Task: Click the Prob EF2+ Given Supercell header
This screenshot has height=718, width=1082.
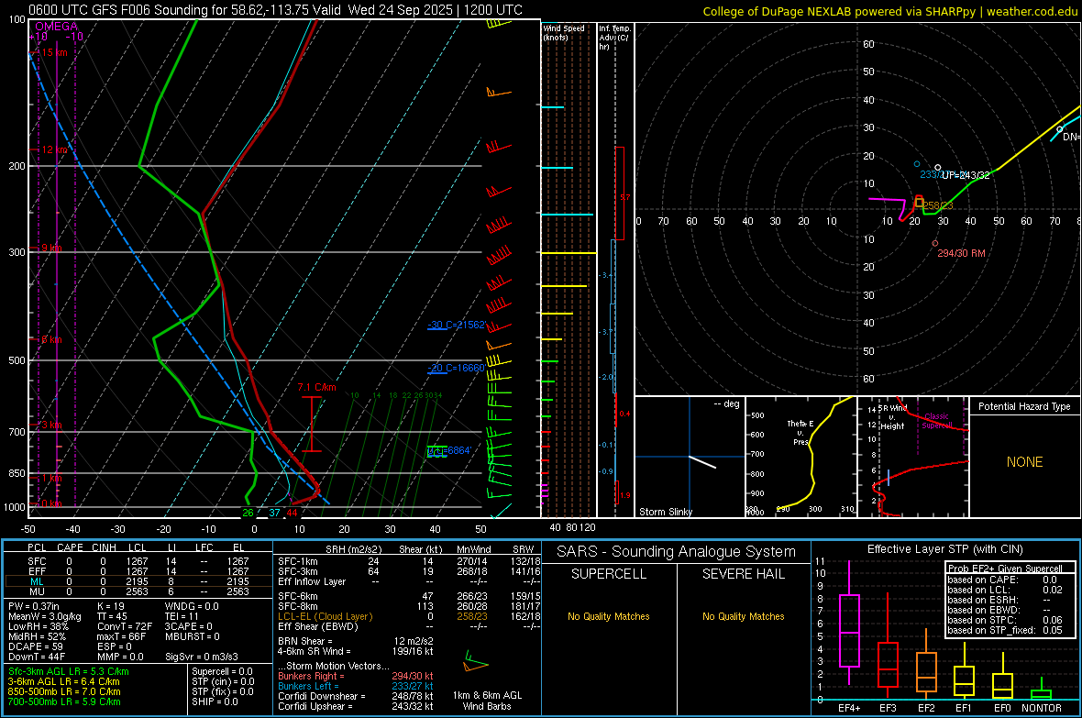Action: 1005,569
